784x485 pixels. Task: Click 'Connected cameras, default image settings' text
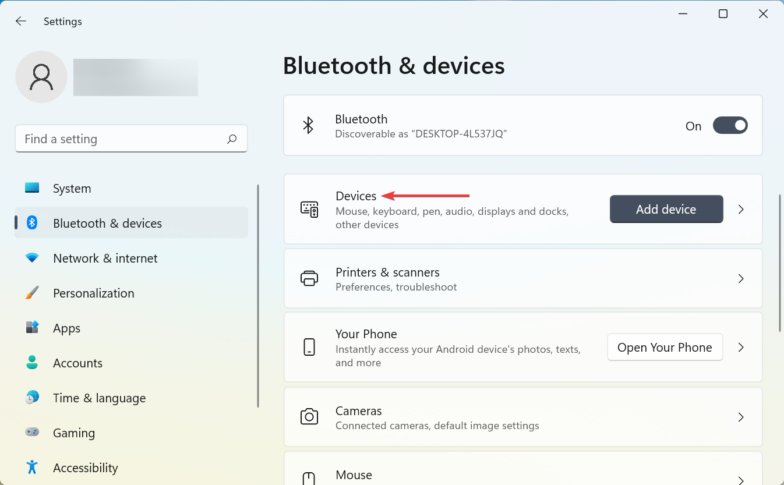point(437,426)
